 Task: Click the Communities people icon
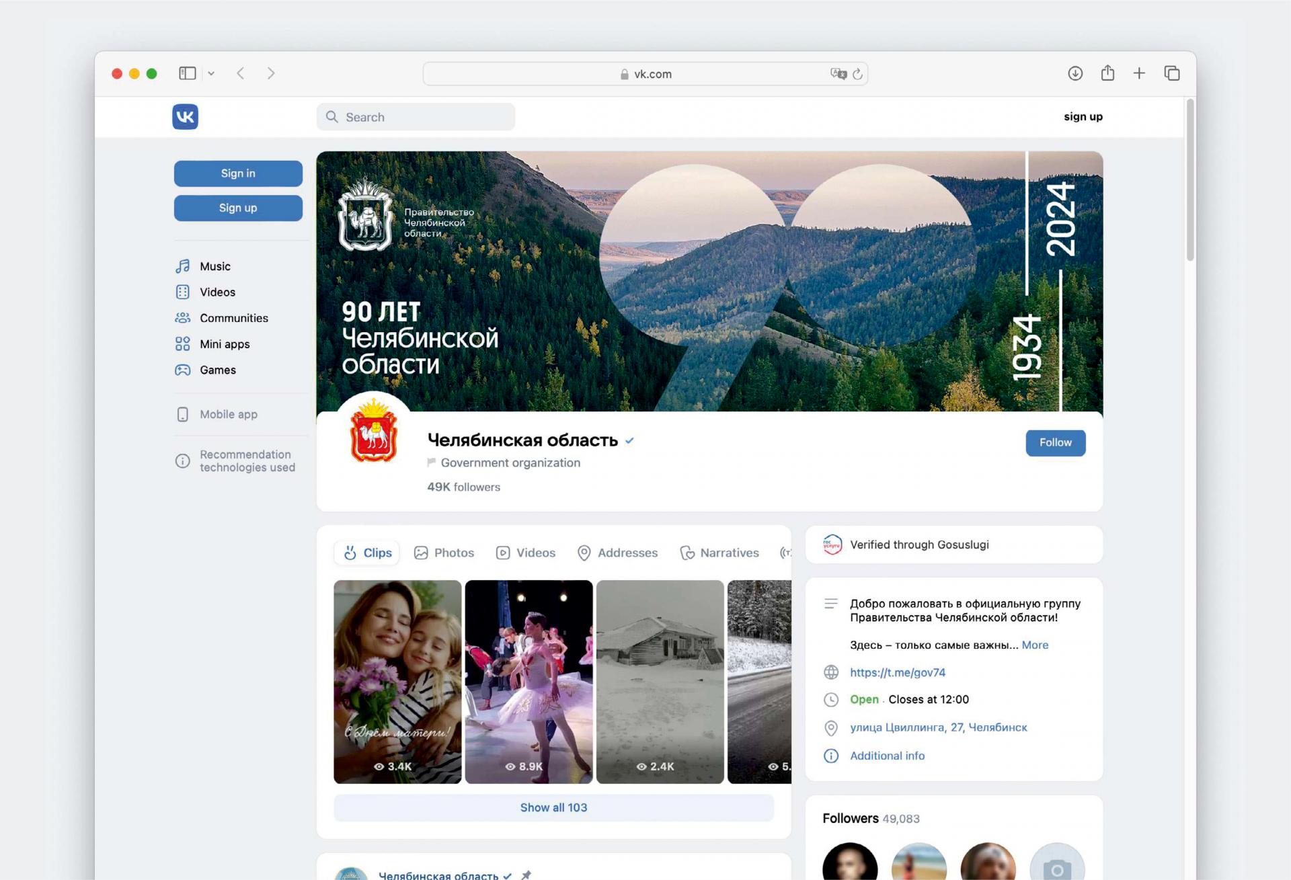[183, 318]
